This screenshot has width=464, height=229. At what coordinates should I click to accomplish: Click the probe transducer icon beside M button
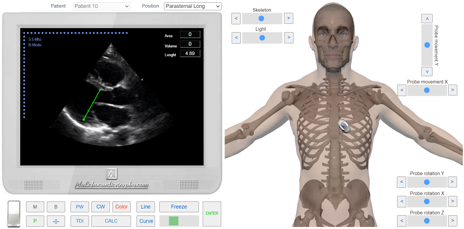click(x=14, y=214)
